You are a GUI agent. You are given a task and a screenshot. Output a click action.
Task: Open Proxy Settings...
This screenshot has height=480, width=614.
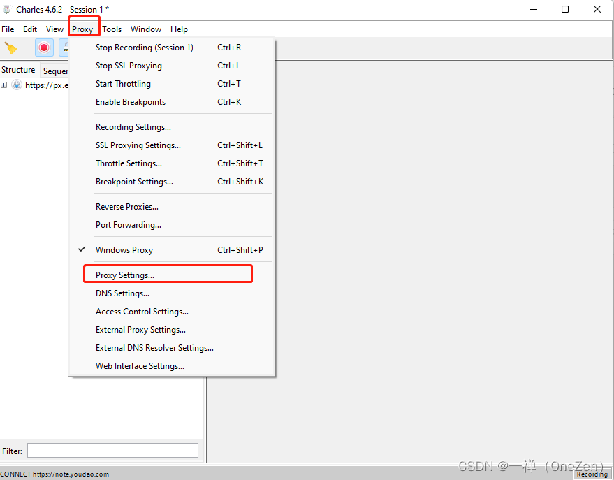click(x=172, y=275)
